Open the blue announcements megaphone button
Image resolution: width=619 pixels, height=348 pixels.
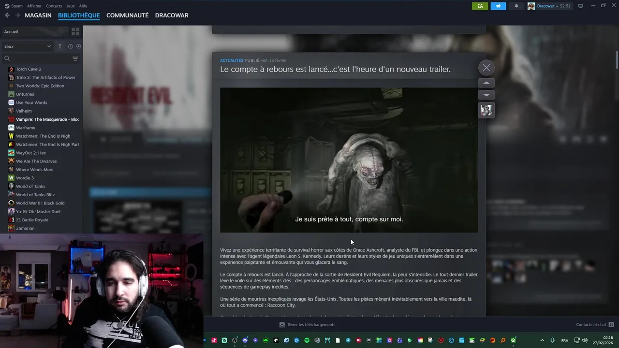pos(498,6)
